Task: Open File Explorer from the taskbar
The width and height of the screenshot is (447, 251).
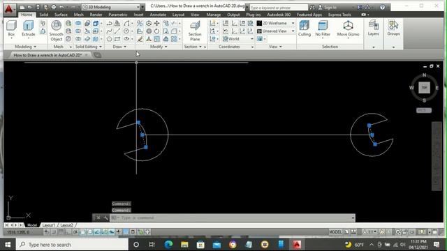Action: (184, 245)
